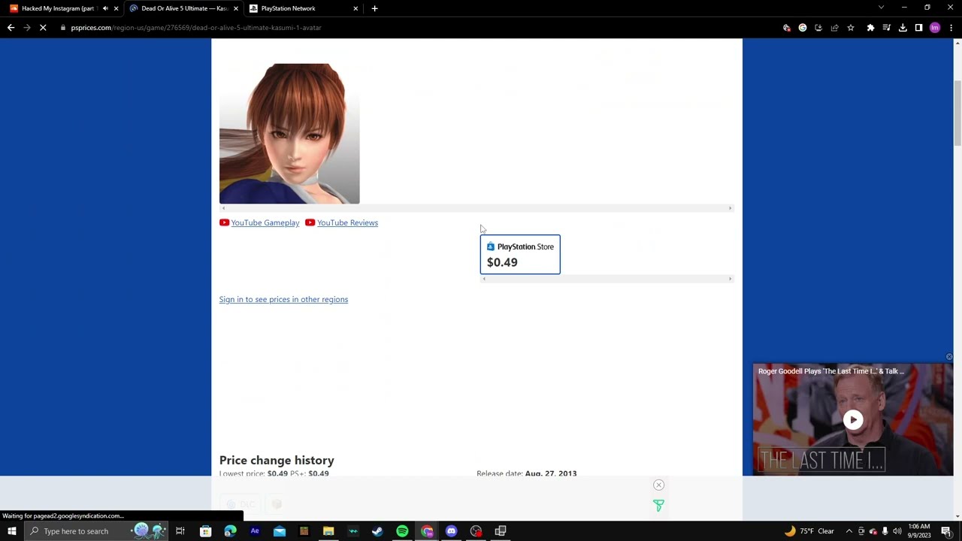
Task: Click the site lock icon in address bar
Action: click(x=63, y=28)
